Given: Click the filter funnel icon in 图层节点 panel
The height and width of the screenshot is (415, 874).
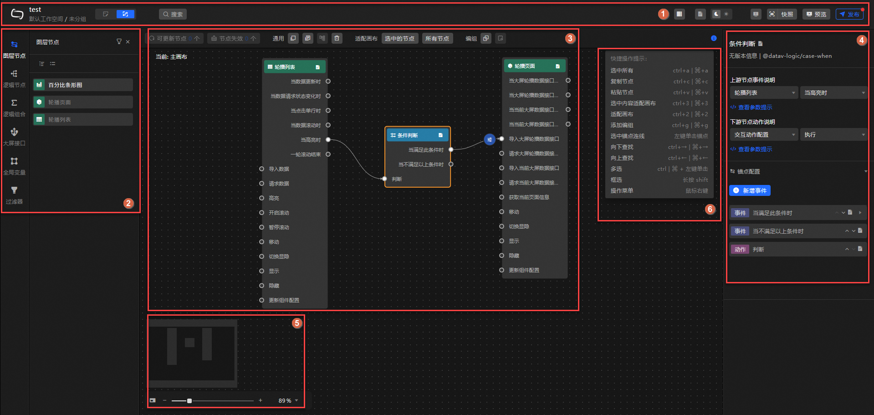Looking at the screenshot, I should [x=119, y=42].
